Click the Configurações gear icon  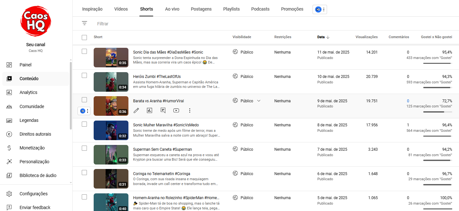[x=9, y=194]
